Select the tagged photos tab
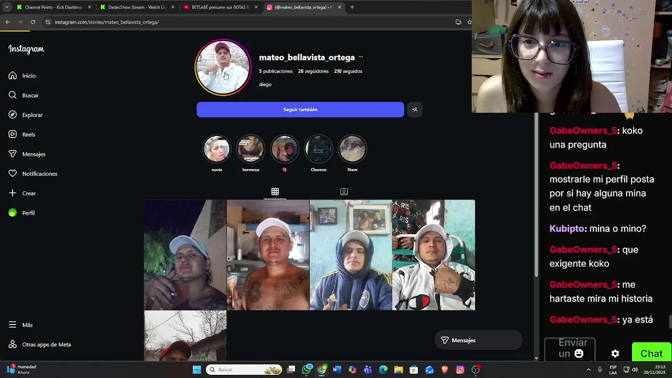 (x=344, y=192)
